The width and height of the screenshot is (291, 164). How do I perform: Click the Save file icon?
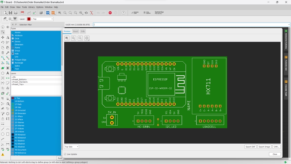click(x=10, y=13)
